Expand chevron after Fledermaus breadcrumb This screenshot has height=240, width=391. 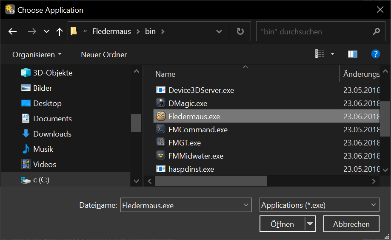[138, 31]
